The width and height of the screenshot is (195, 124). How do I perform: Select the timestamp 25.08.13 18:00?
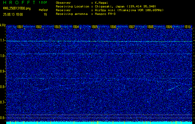[13, 15]
